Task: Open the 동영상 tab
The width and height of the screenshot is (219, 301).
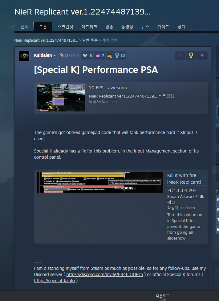Action: tap(127, 27)
